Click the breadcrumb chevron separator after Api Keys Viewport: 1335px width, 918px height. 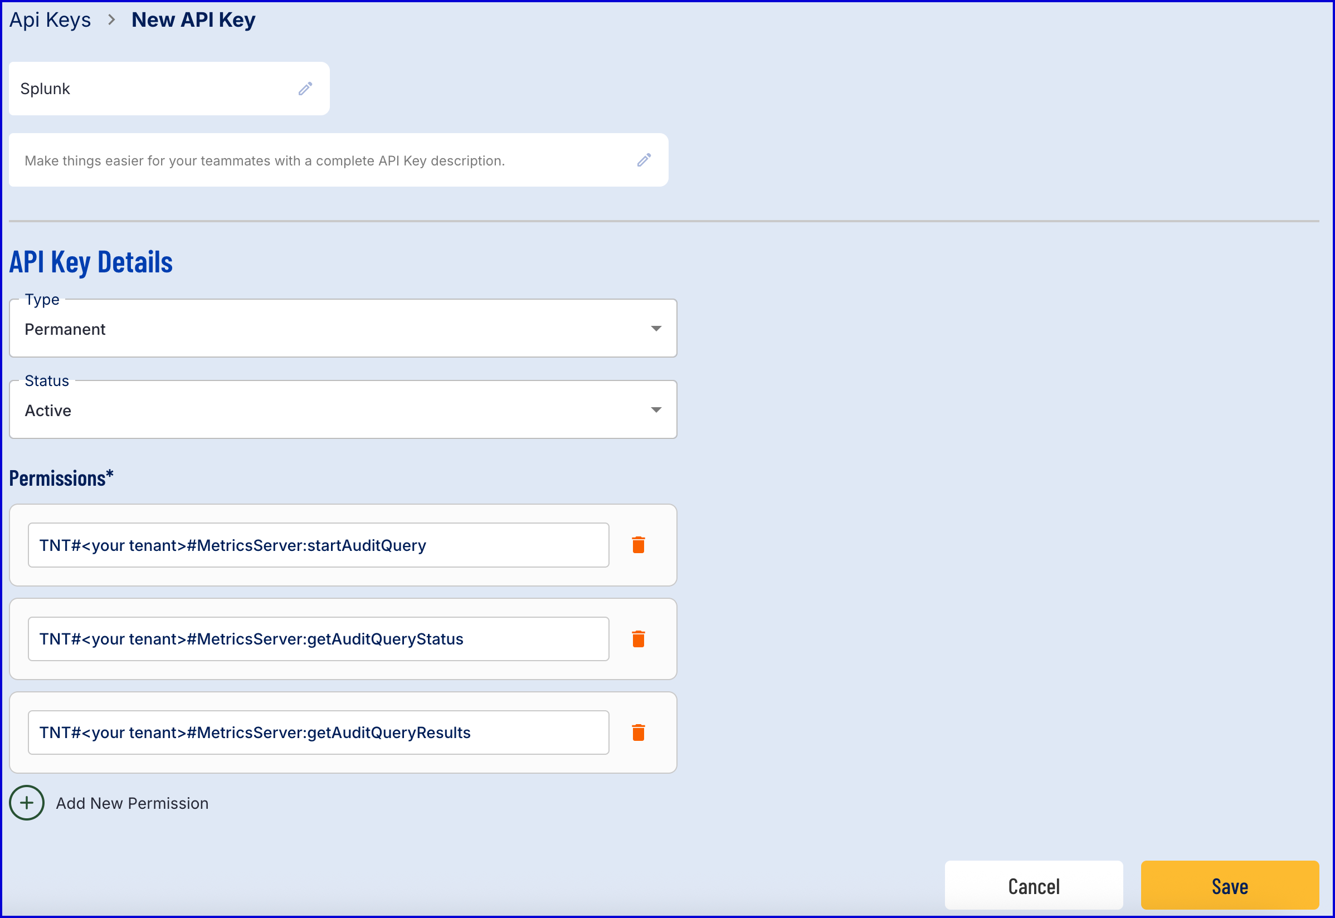coord(111,20)
